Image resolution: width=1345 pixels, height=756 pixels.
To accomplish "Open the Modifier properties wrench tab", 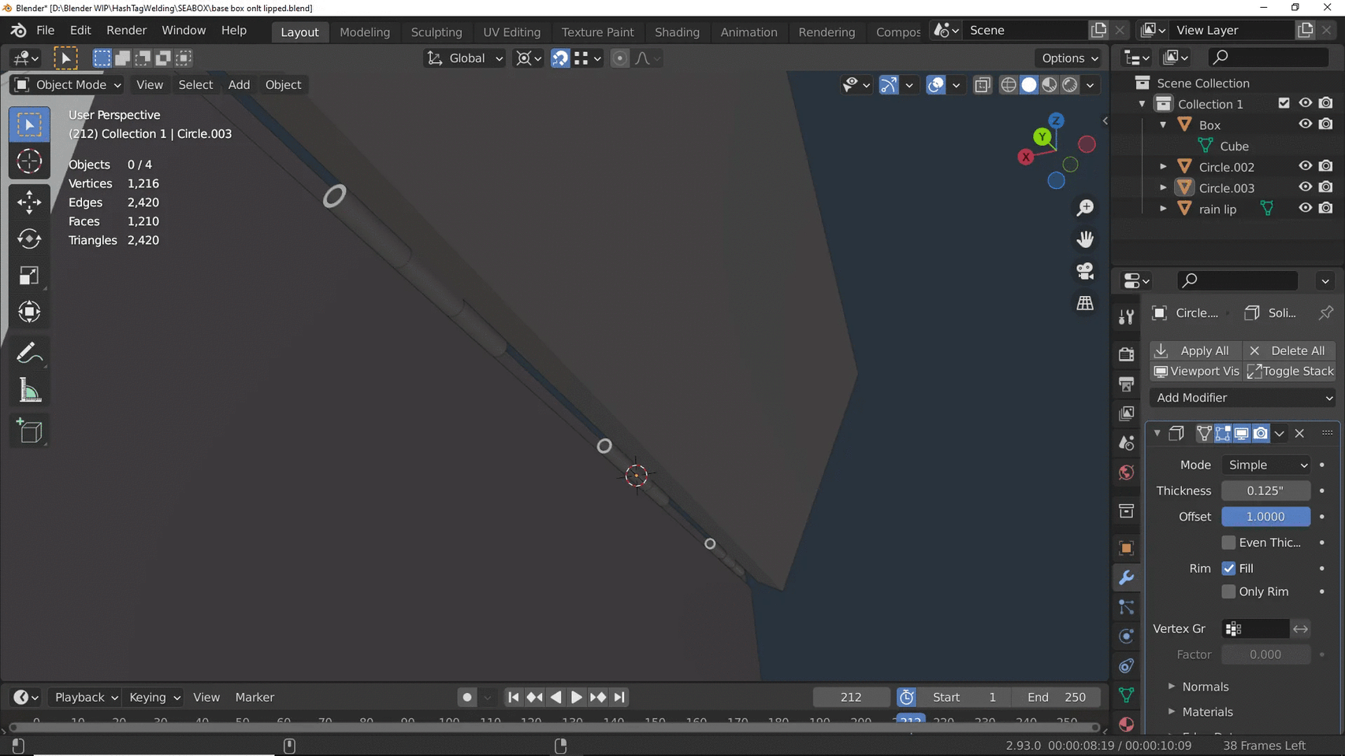I will [x=1127, y=577].
